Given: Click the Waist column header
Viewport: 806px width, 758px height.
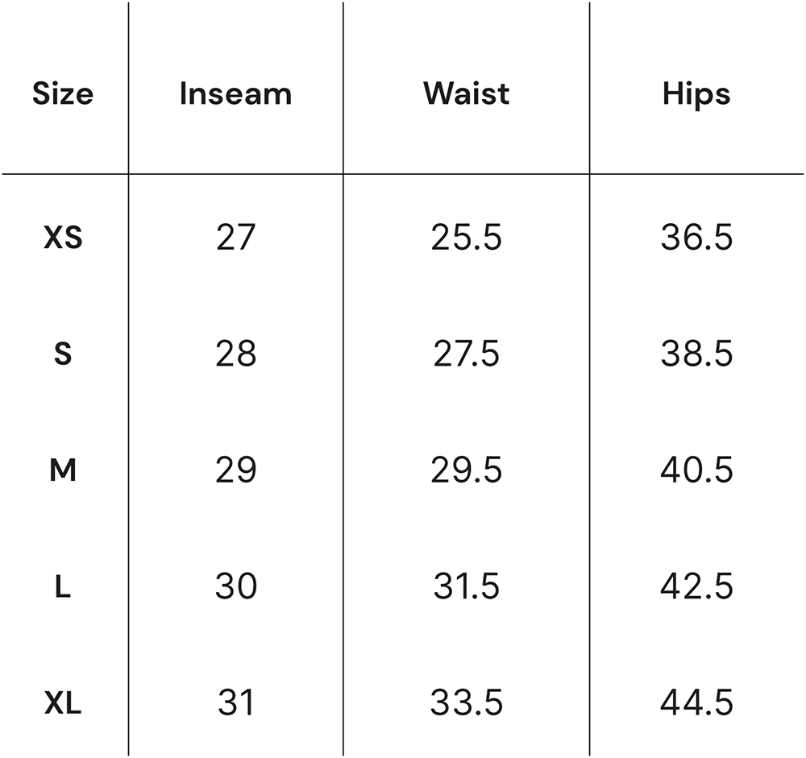Looking at the screenshot, I should click(466, 94).
